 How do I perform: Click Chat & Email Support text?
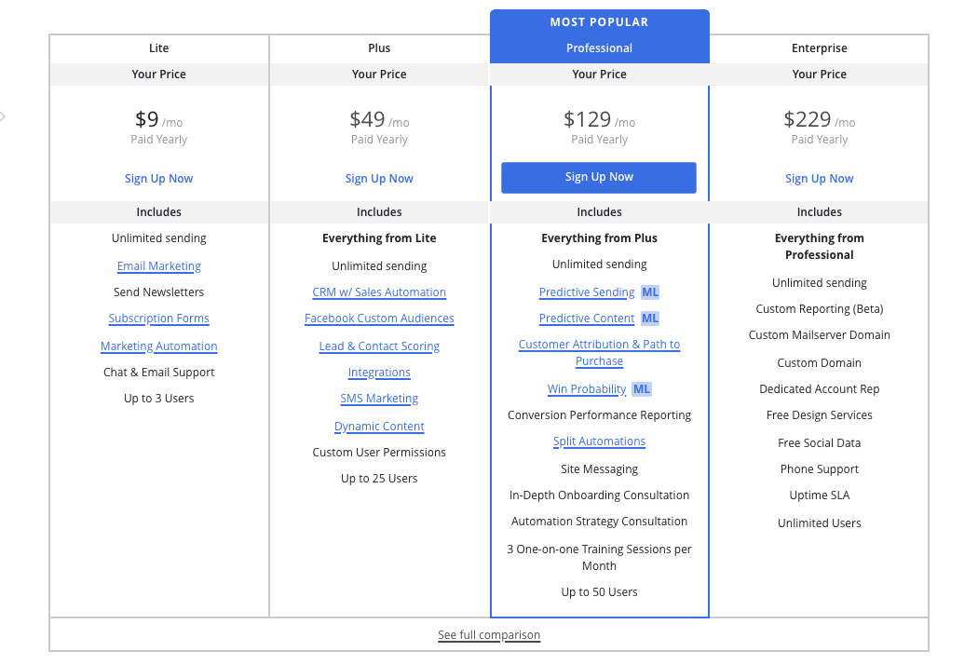(159, 373)
